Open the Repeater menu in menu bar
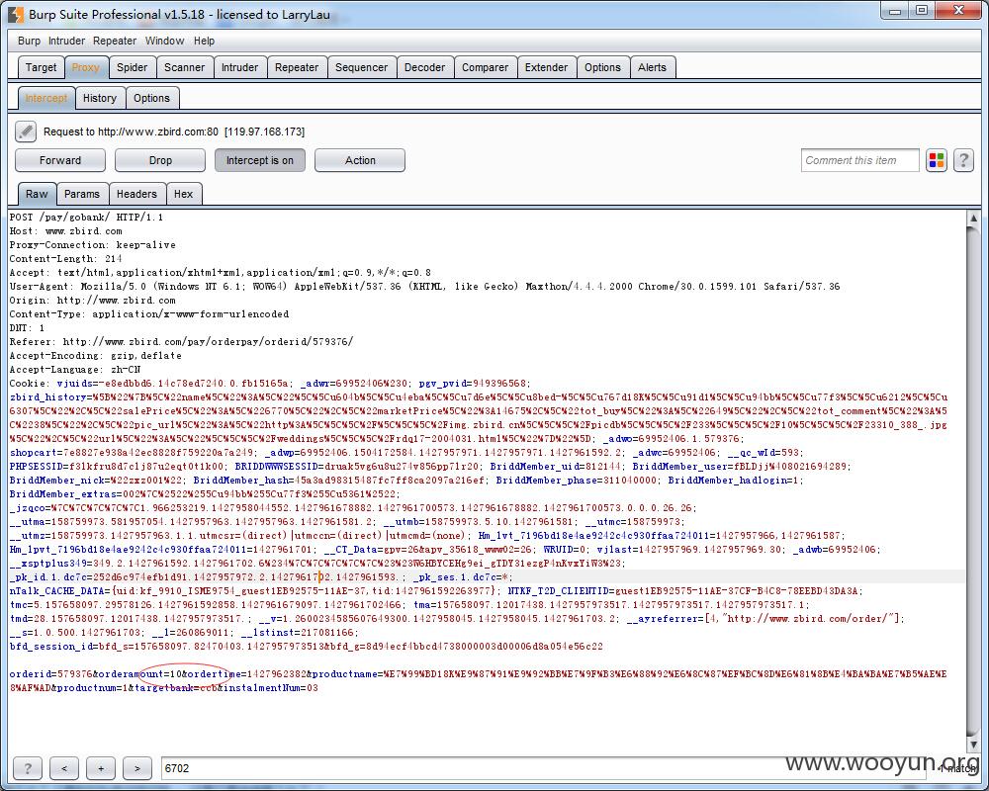The width and height of the screenshot is (989, 791). [114, 41]
